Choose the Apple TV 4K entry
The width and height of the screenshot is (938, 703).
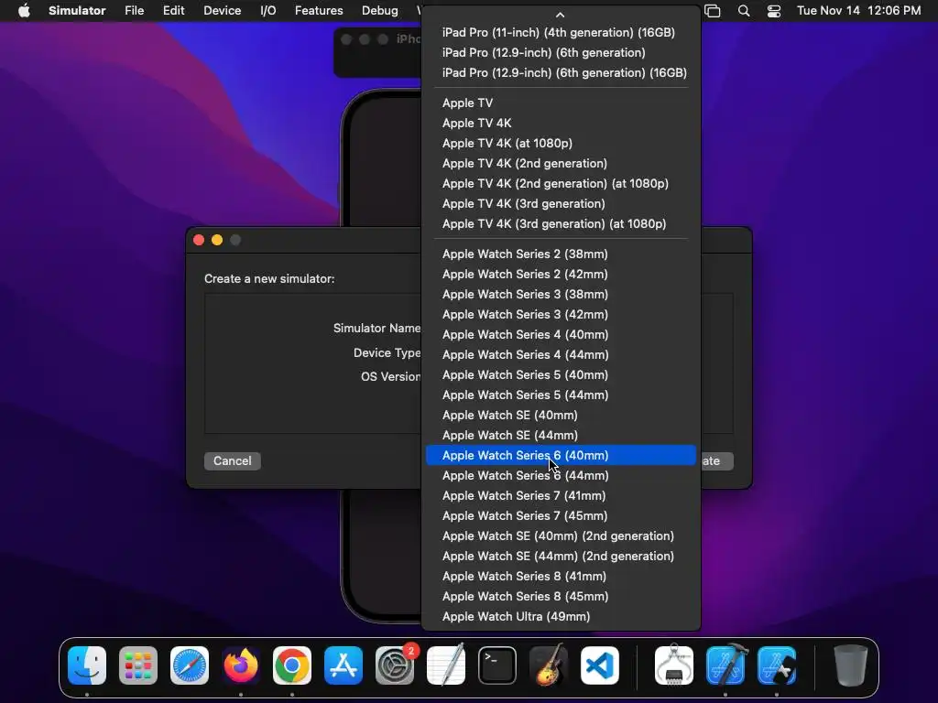pos(562,124)
